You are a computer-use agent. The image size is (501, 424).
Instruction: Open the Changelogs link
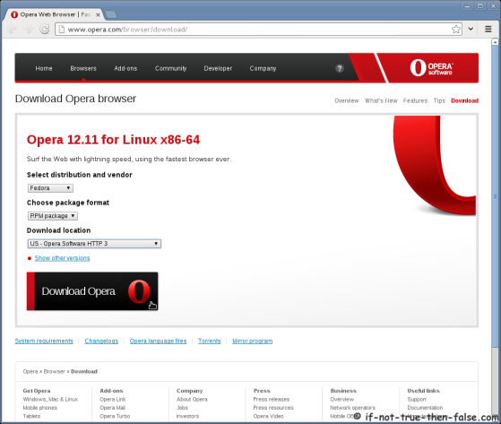101,341
